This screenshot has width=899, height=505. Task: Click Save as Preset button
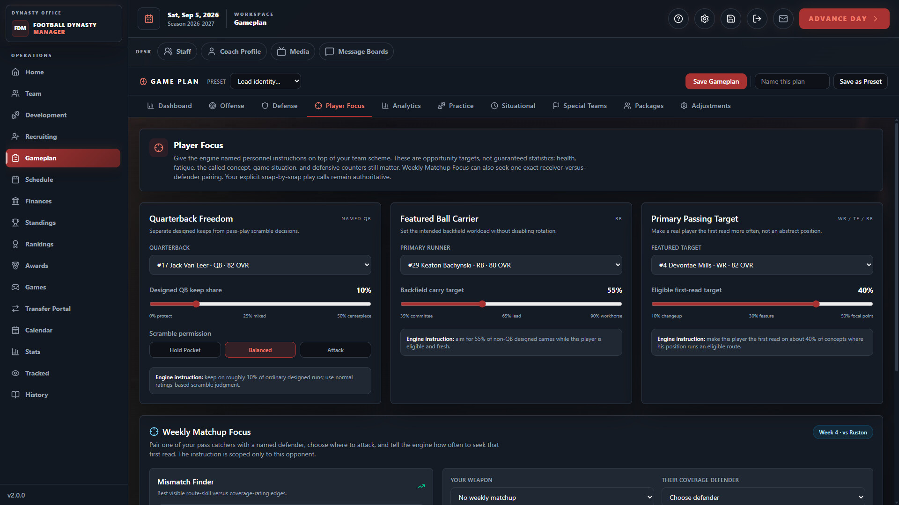click(861, 81)
